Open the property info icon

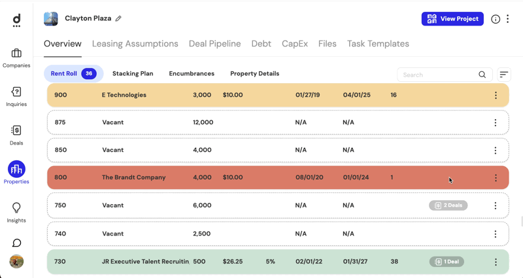[x=496, y=19]
